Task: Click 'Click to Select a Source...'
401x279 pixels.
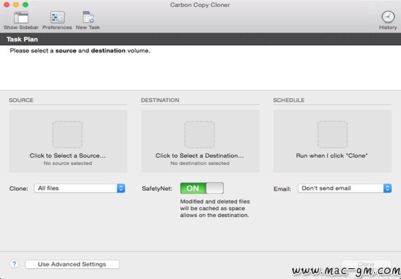Action: pos(67,155)
